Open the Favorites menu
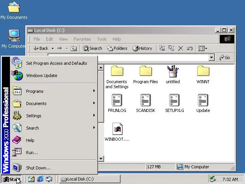This screenshot has width=245, height=184. 82,39
